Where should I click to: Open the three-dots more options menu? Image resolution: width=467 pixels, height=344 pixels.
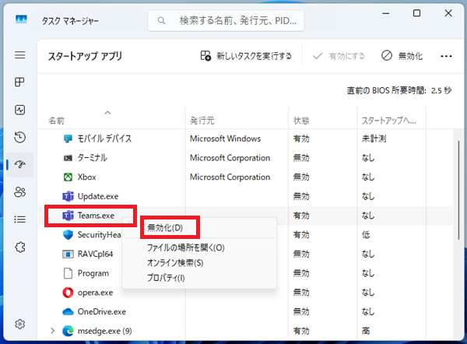coord(446,56)
